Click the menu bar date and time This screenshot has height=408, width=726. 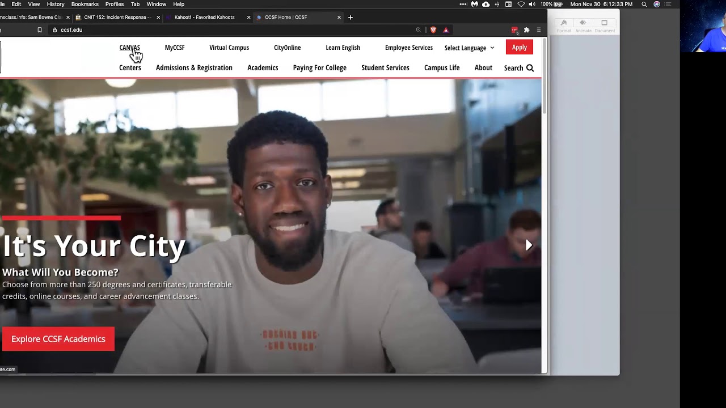point(601,4)
